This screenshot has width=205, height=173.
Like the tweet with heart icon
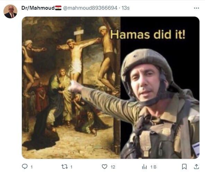click(x=104, y=167)
